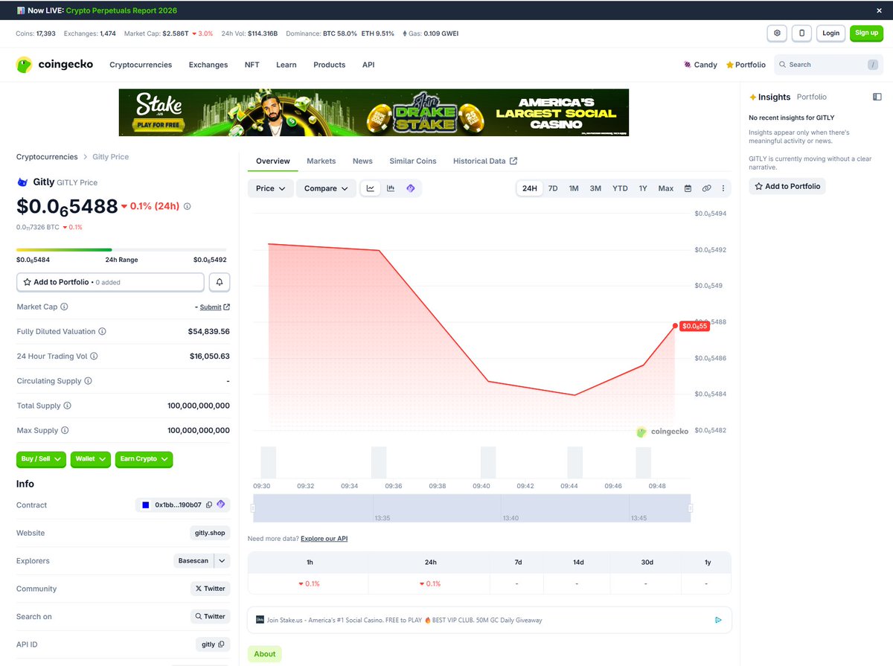Screen dimensions: 893x666
Task: Select the candlestick chart view icon
Action: [391, 188]
